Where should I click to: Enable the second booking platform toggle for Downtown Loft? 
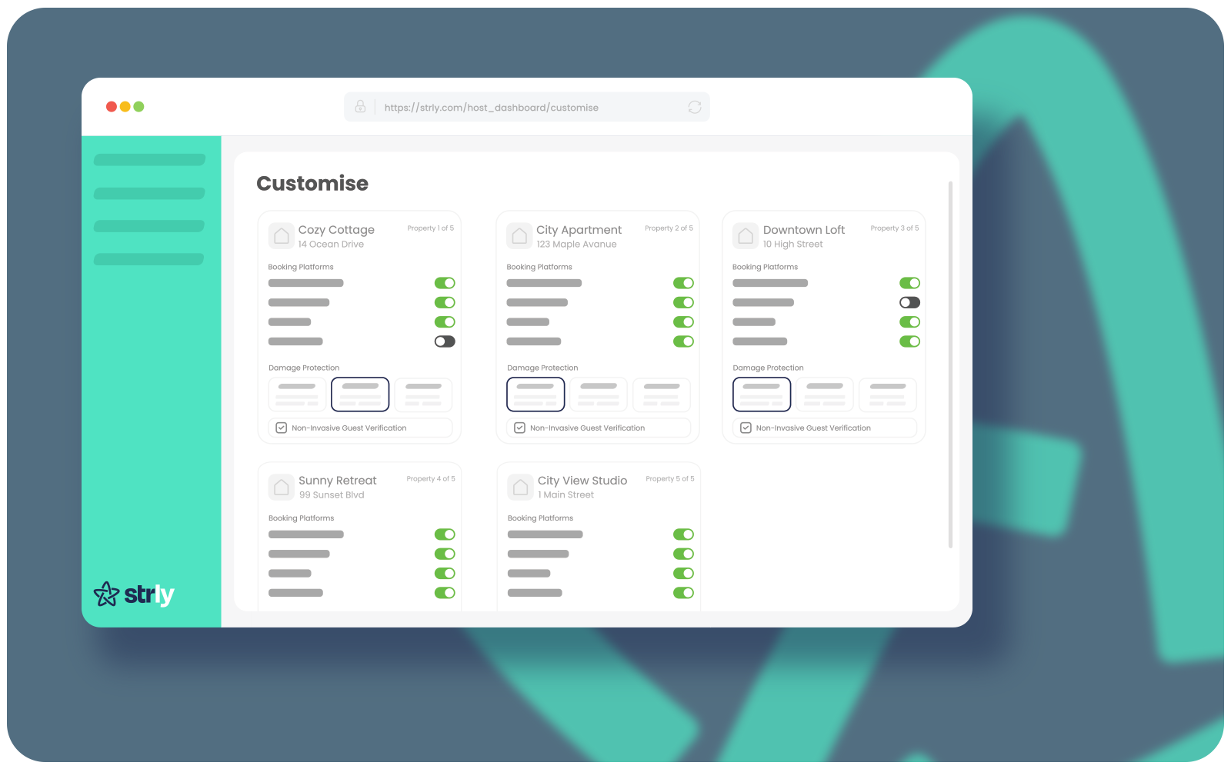pos(909,302)
